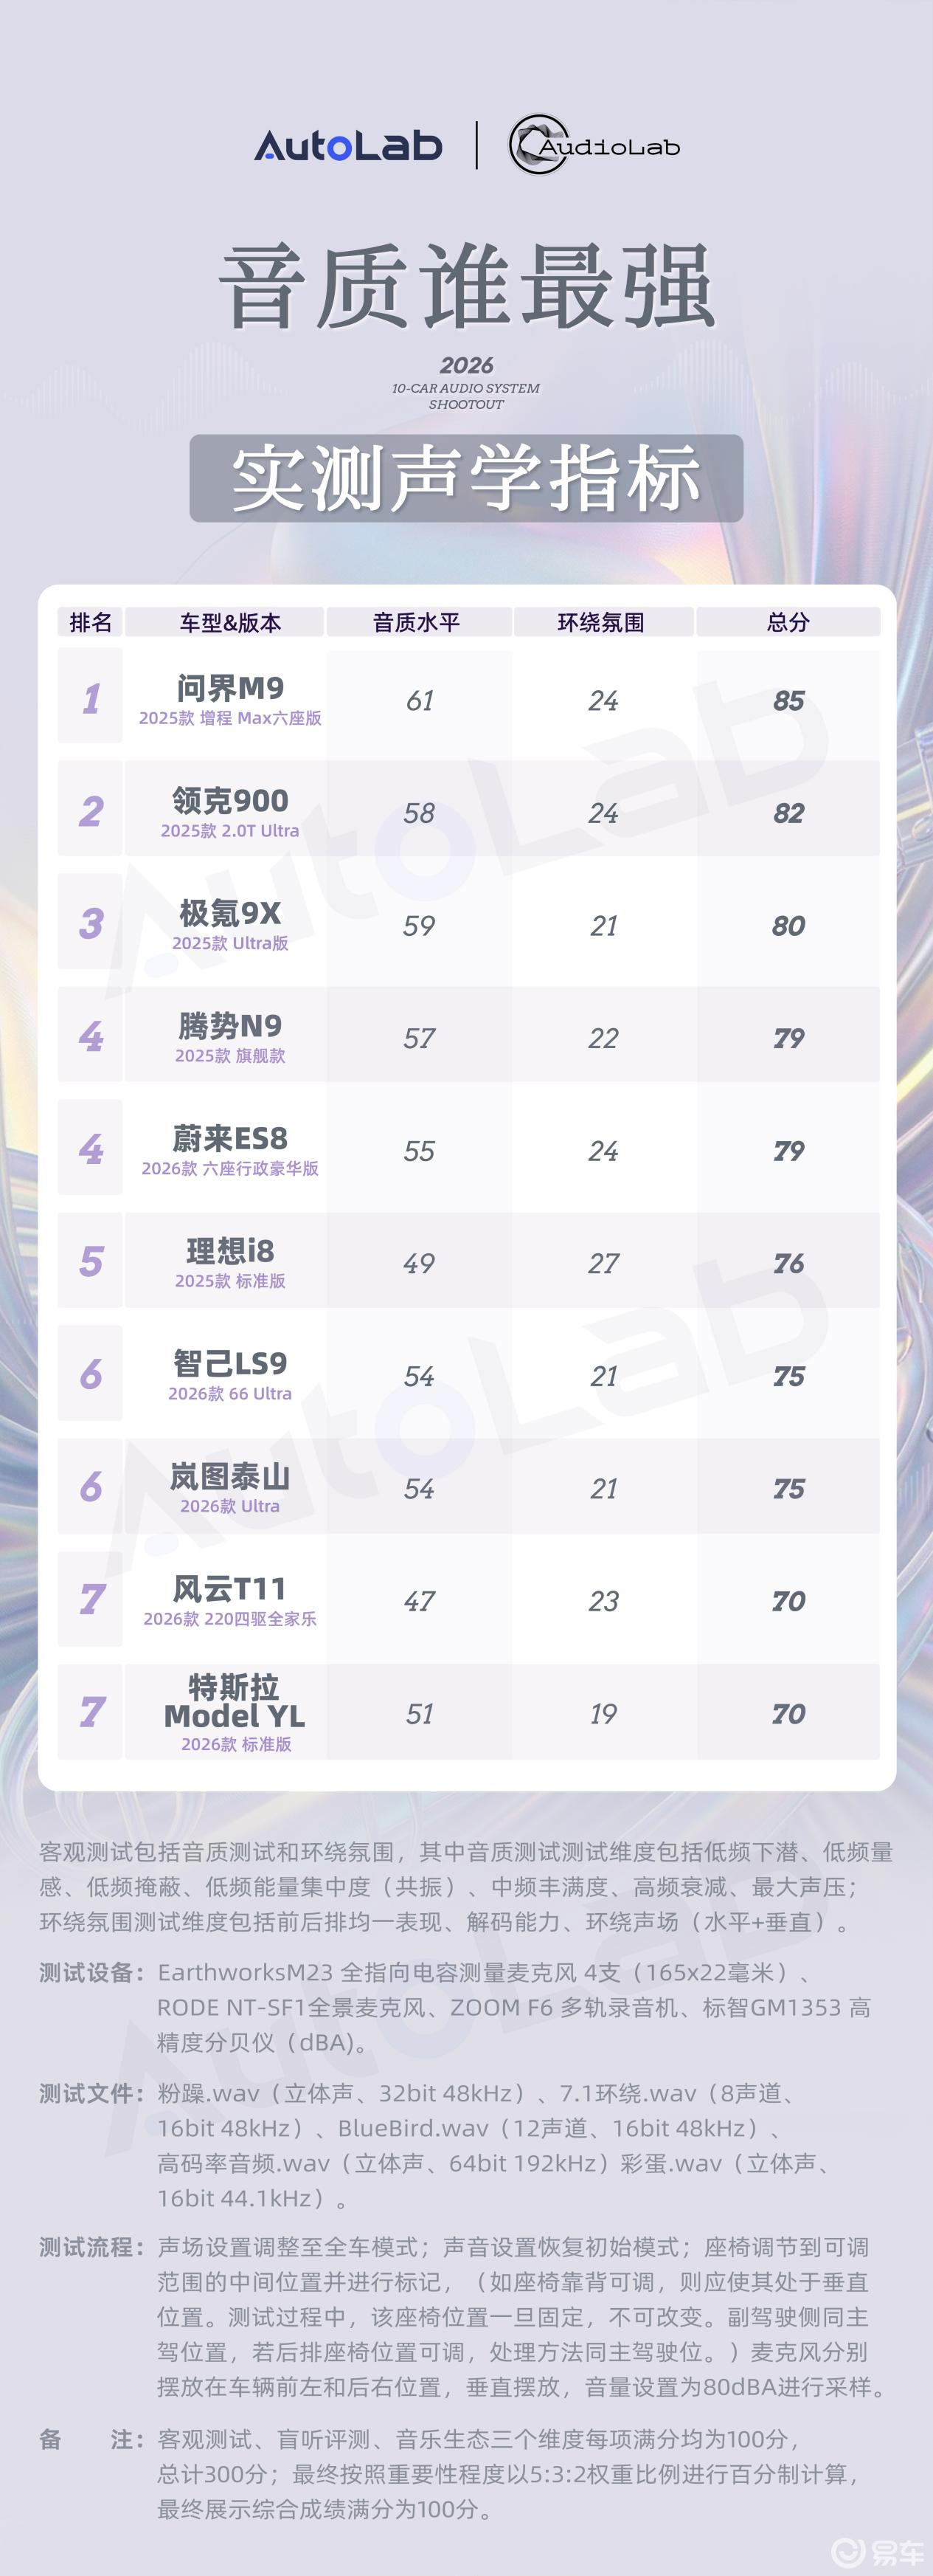This screenshot has height=2576, width=933.
Task: Click the 实测声学指标 banner
Action: point(465,478)
